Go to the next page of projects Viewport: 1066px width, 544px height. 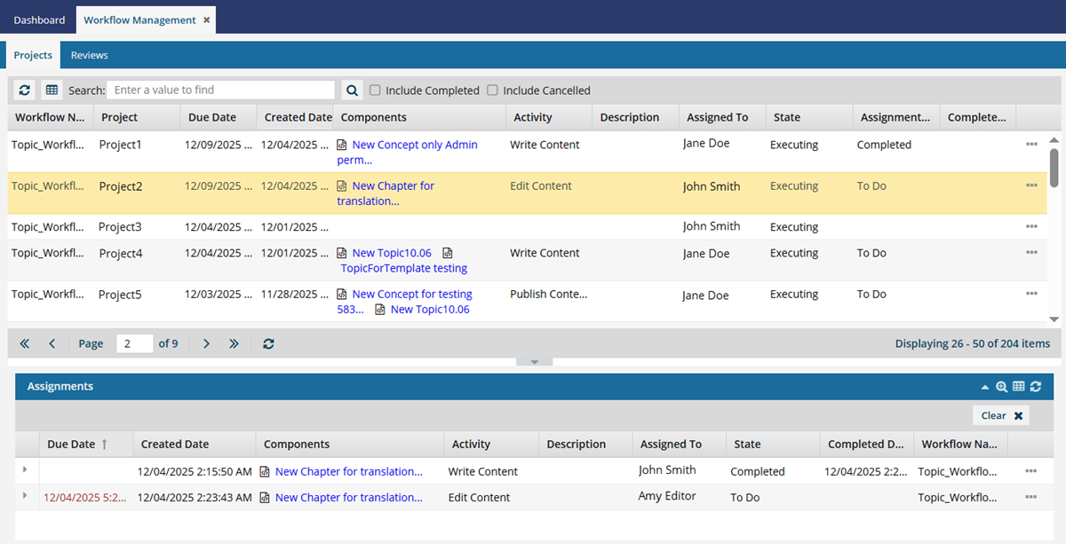pyautogui.click(x=207, y=343)
